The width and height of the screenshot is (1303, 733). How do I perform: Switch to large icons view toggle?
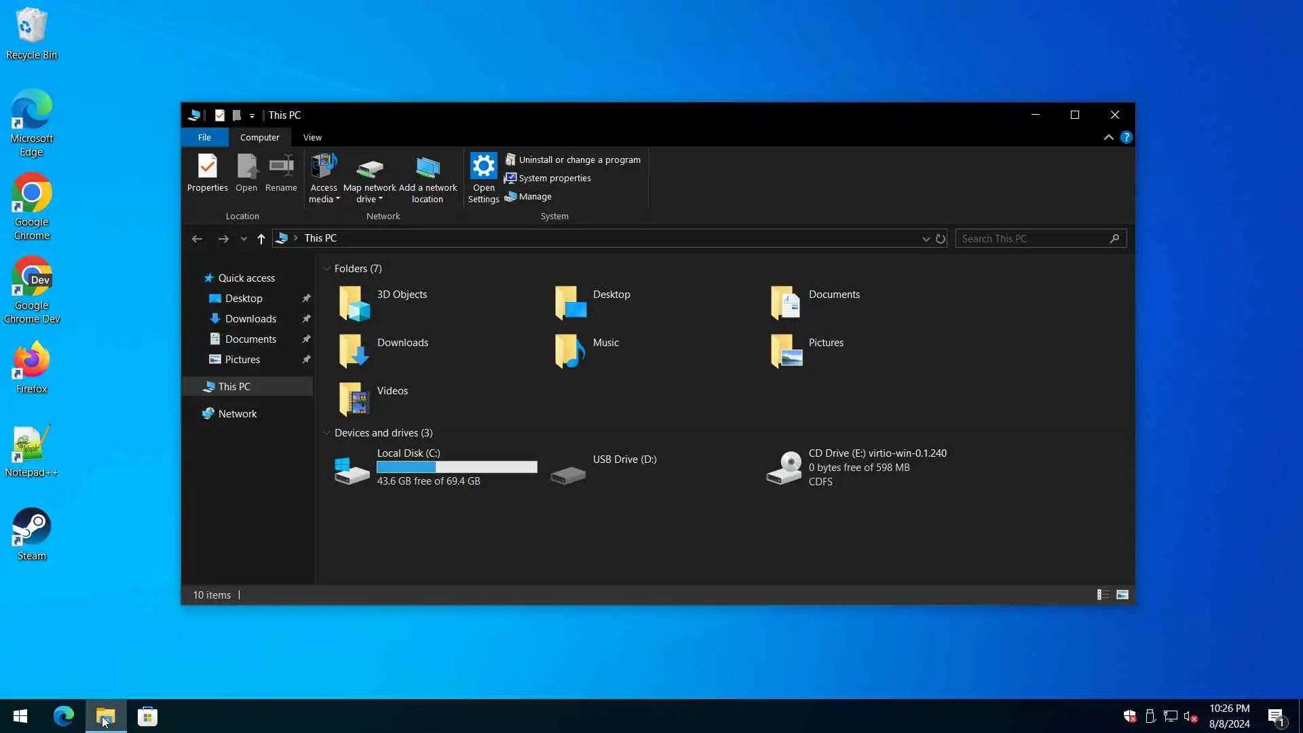[x=1122, y=595]
